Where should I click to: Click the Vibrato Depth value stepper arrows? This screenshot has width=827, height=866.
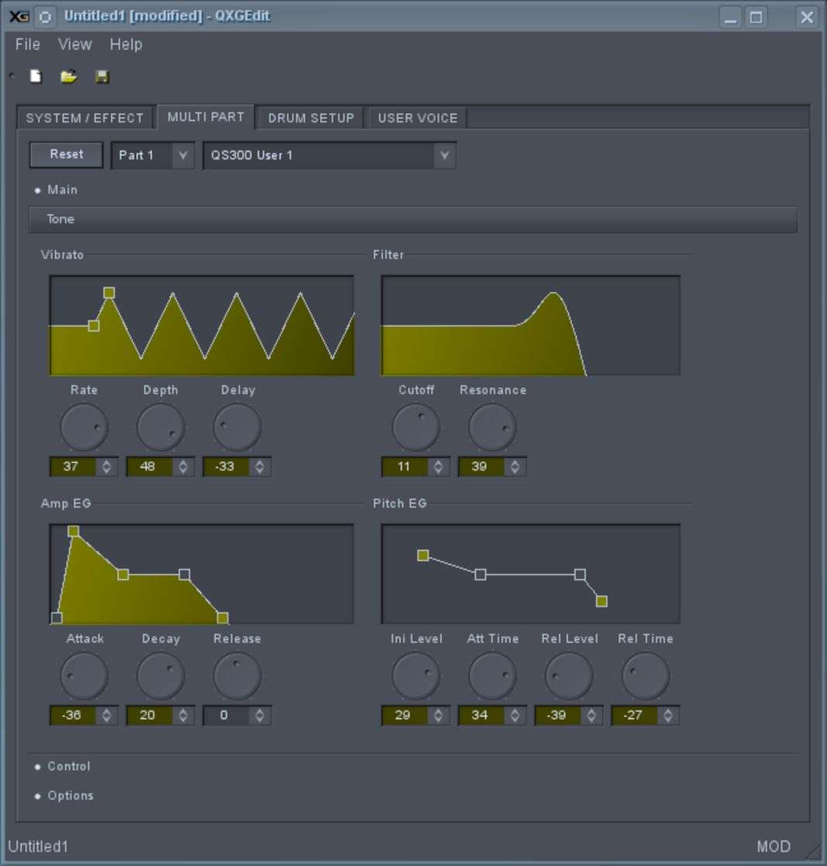[183, 466]
